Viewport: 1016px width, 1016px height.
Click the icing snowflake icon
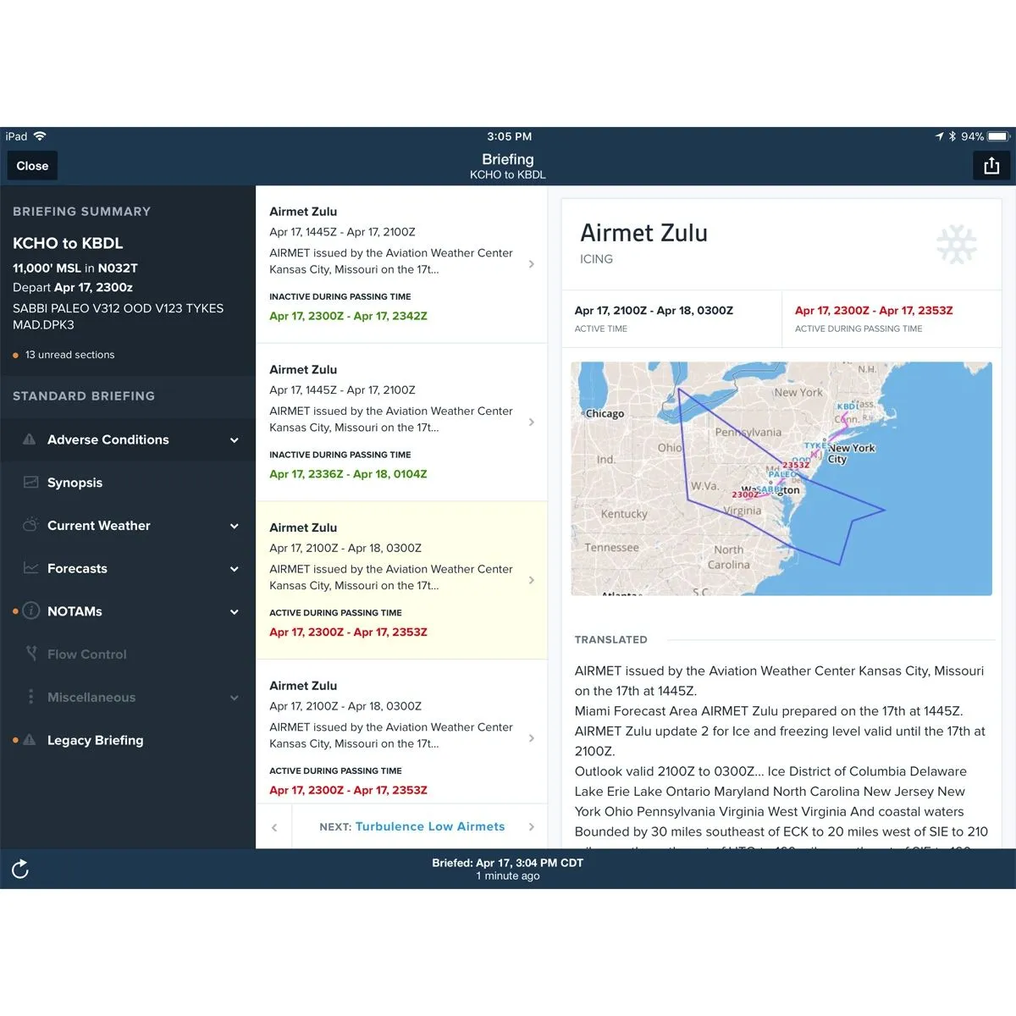[x=957, y=245]
